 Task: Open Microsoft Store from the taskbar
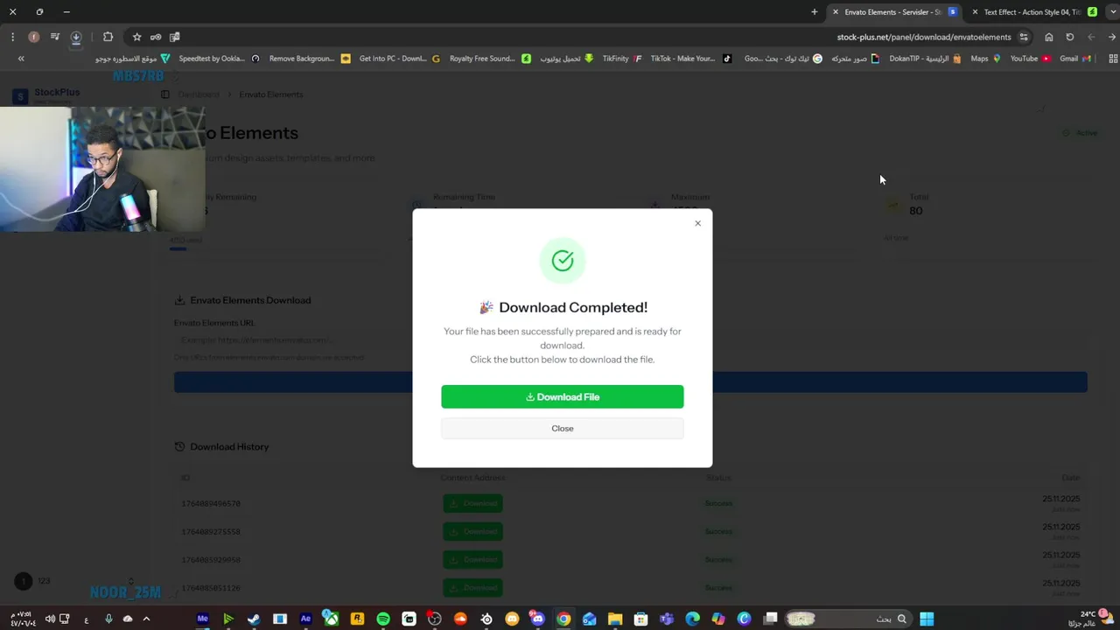click(x=640, y=619)
